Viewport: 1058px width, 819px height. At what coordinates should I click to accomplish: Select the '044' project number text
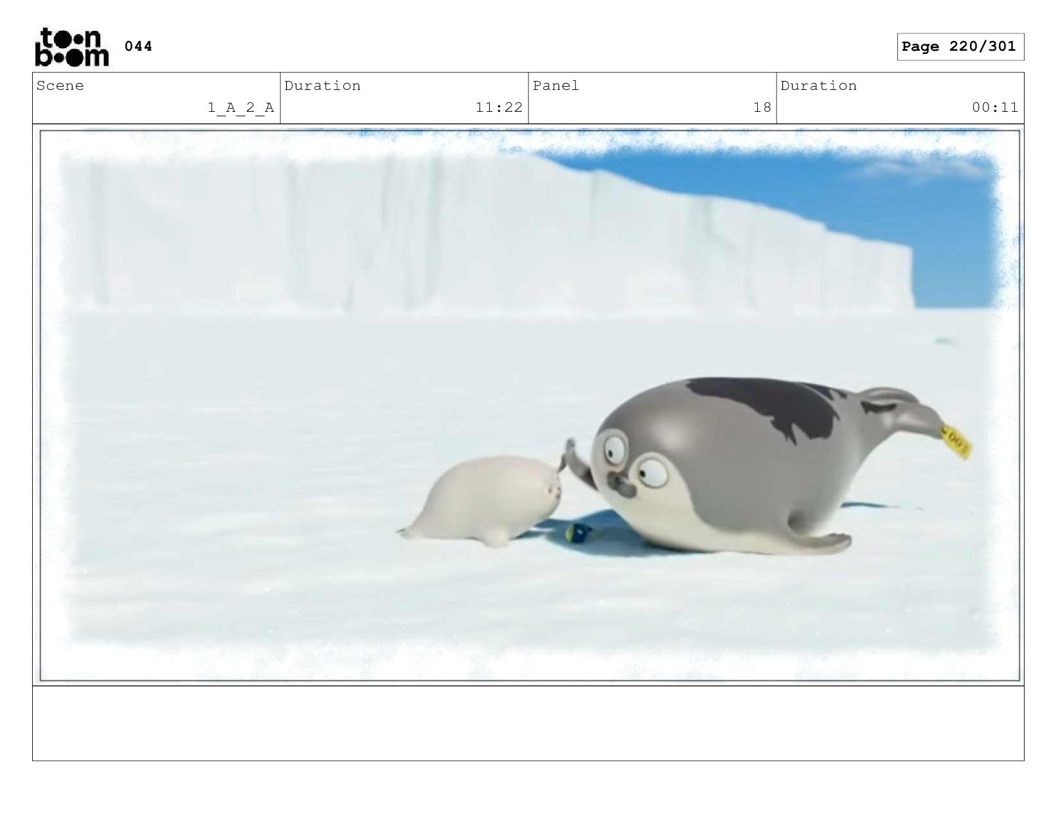(138, 46)
